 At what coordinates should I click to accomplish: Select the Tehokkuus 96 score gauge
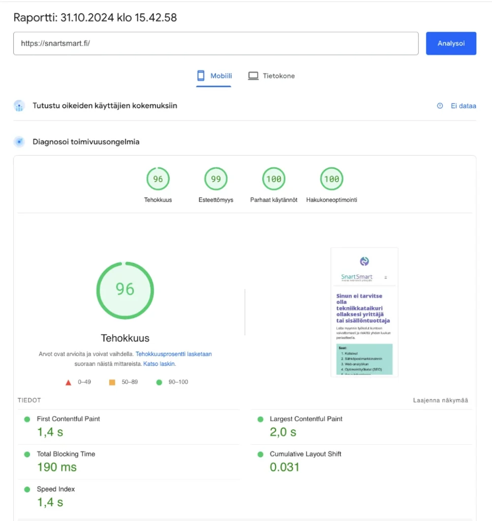point(158,179)
